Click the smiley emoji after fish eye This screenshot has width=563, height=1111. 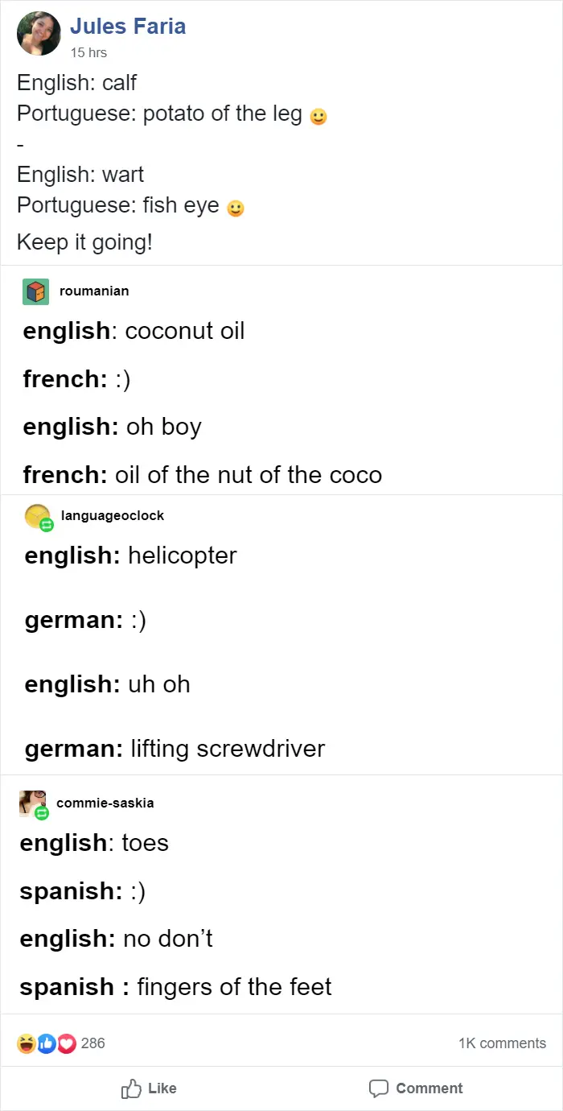[236, 209]
